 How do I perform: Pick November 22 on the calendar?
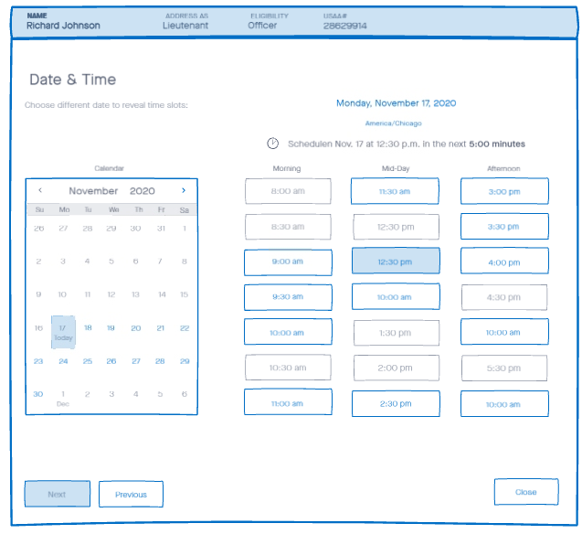click(185, 328)
